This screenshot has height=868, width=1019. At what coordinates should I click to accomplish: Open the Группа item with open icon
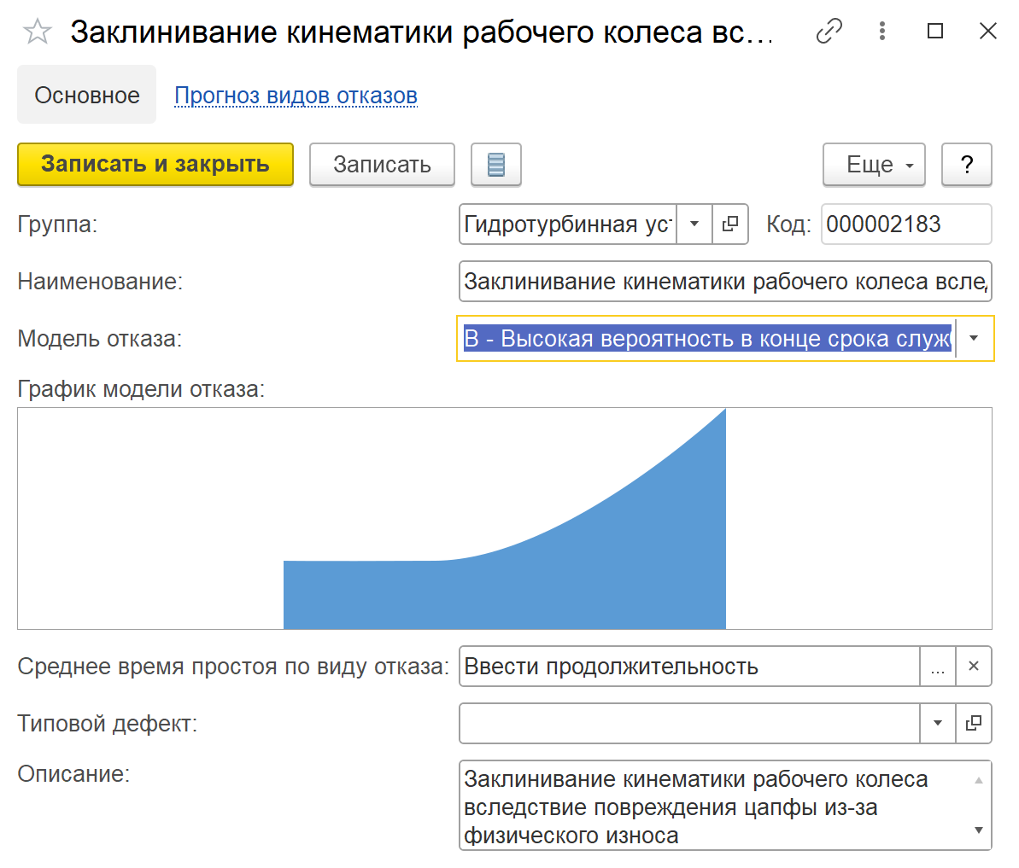(730, 224)
